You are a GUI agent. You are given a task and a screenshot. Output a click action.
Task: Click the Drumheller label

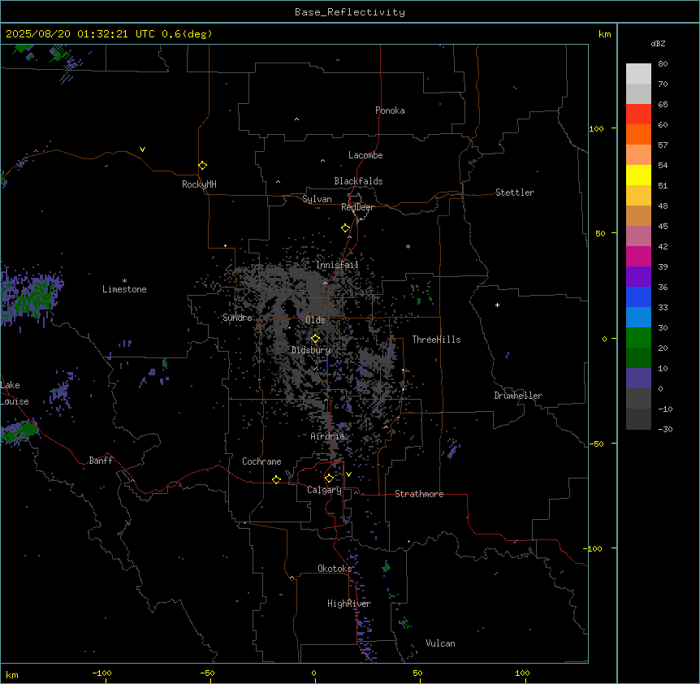point(518,396)
